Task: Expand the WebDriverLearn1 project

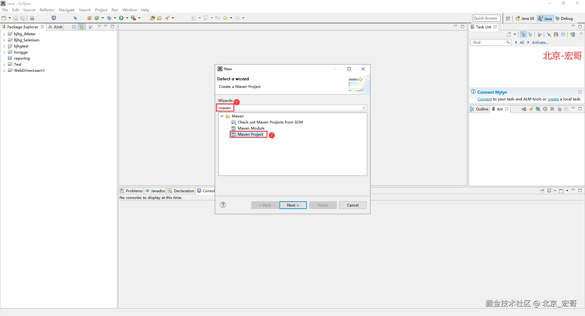Action: coord(4,71)
